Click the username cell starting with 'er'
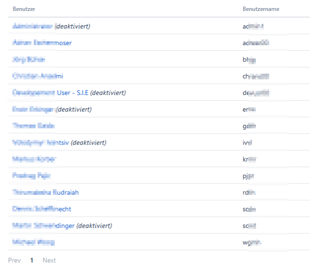Image resolution: width=312 pixels, height=269 pixels. tap(249, 109)
